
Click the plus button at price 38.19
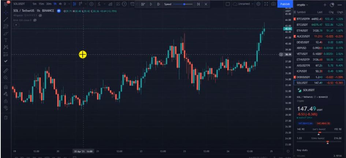point(281,54)
